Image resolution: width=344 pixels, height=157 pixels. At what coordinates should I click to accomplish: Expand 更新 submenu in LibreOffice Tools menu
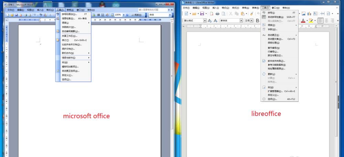tap(279, 74)
